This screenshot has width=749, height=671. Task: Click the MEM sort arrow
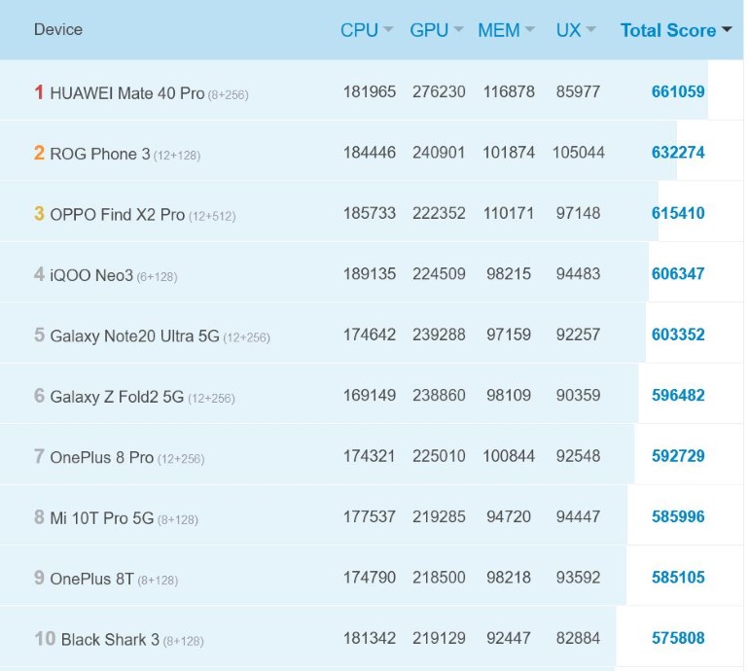coord(530,30)
